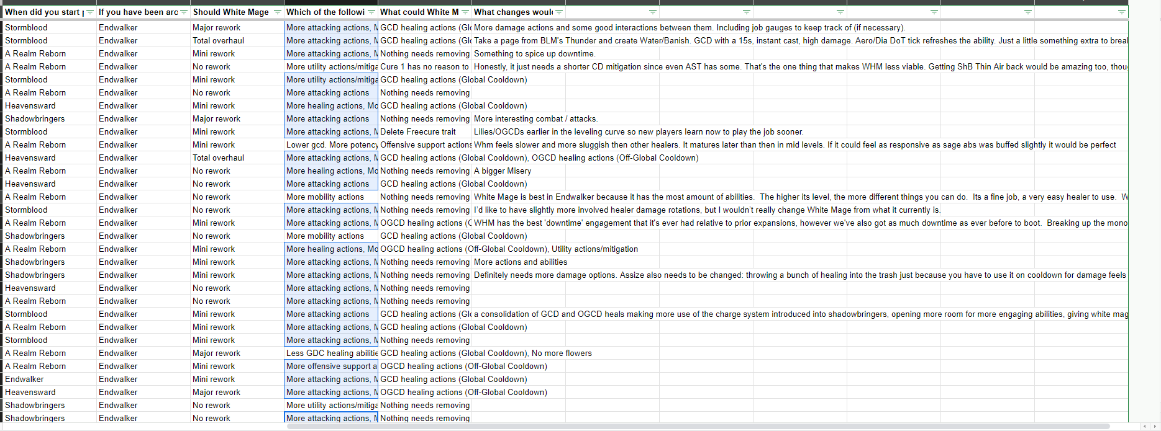Select 'Stormblood' in the 'Delete Freecure trait' row
The width and height of the screenshot is (1161, 431).
click(50, 131)
